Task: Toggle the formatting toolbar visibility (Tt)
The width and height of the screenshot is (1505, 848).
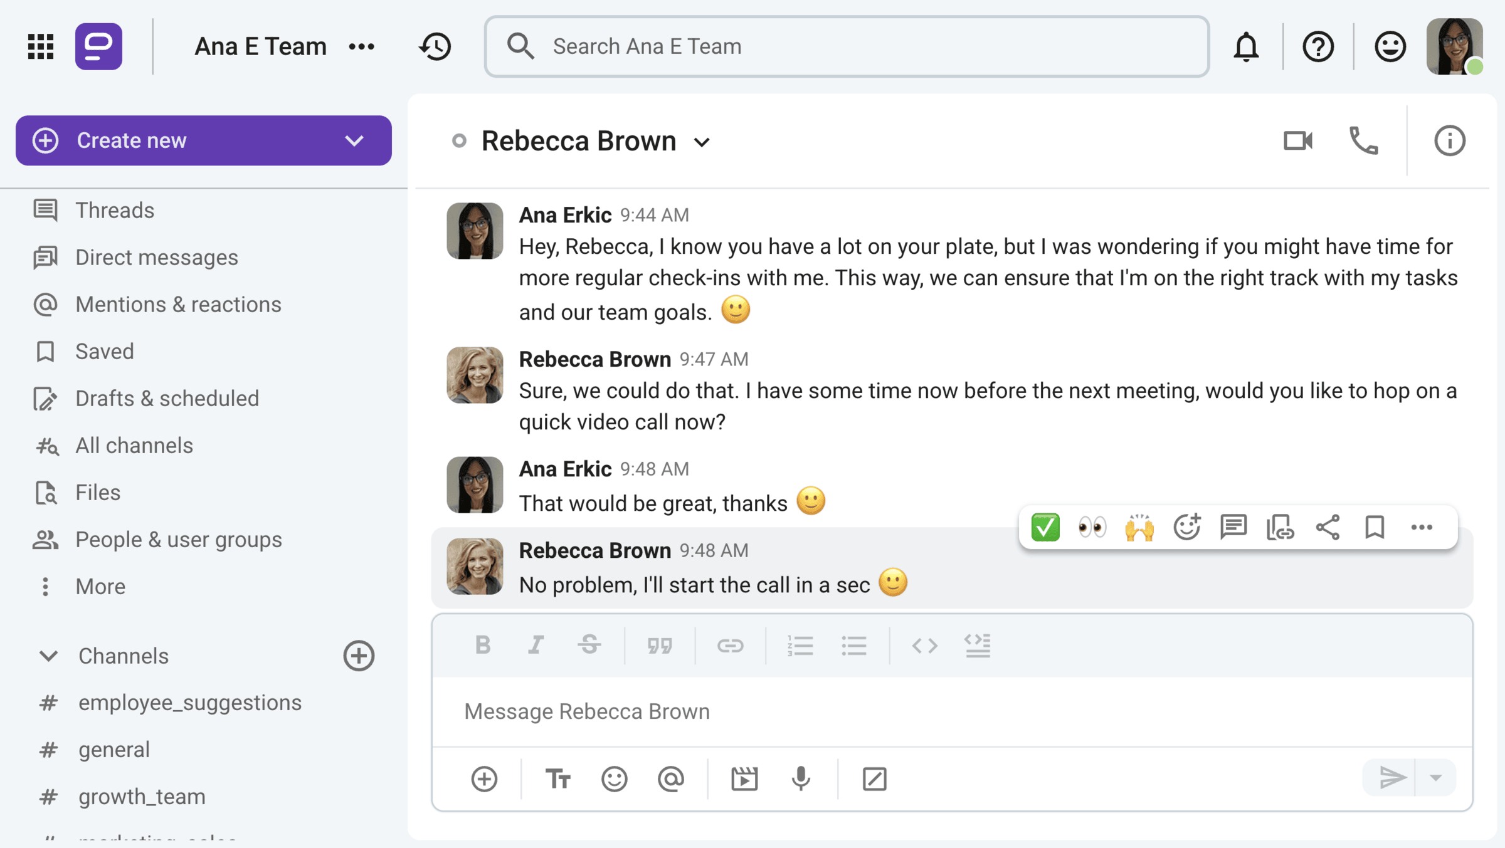Action: click(x=557, y=778)
